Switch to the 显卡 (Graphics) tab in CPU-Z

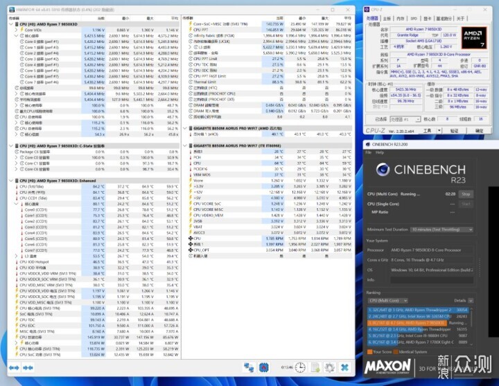tap(428, 19)
